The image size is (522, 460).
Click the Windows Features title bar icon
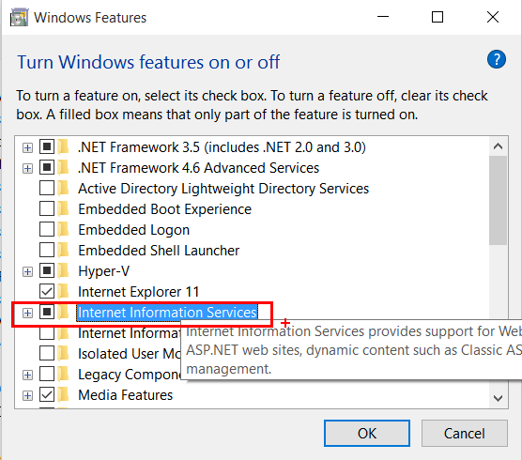[x=19, y=18]
